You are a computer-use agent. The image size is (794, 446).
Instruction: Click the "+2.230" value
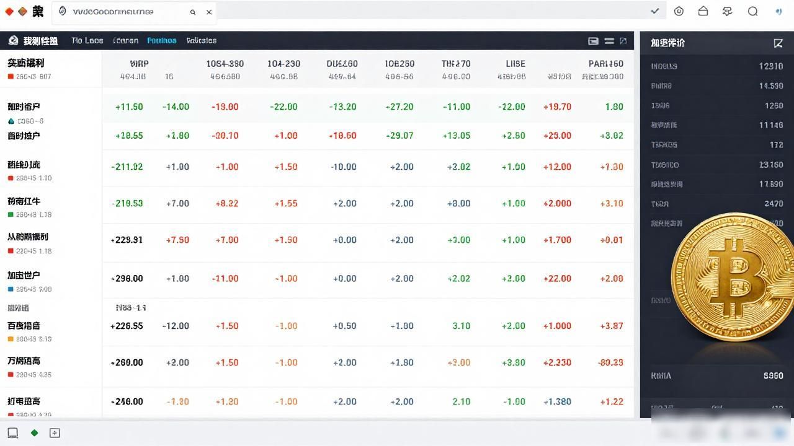(x=557, y=362)
